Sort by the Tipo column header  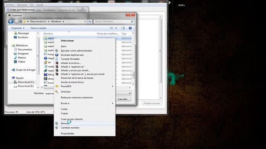pos(124,34)
